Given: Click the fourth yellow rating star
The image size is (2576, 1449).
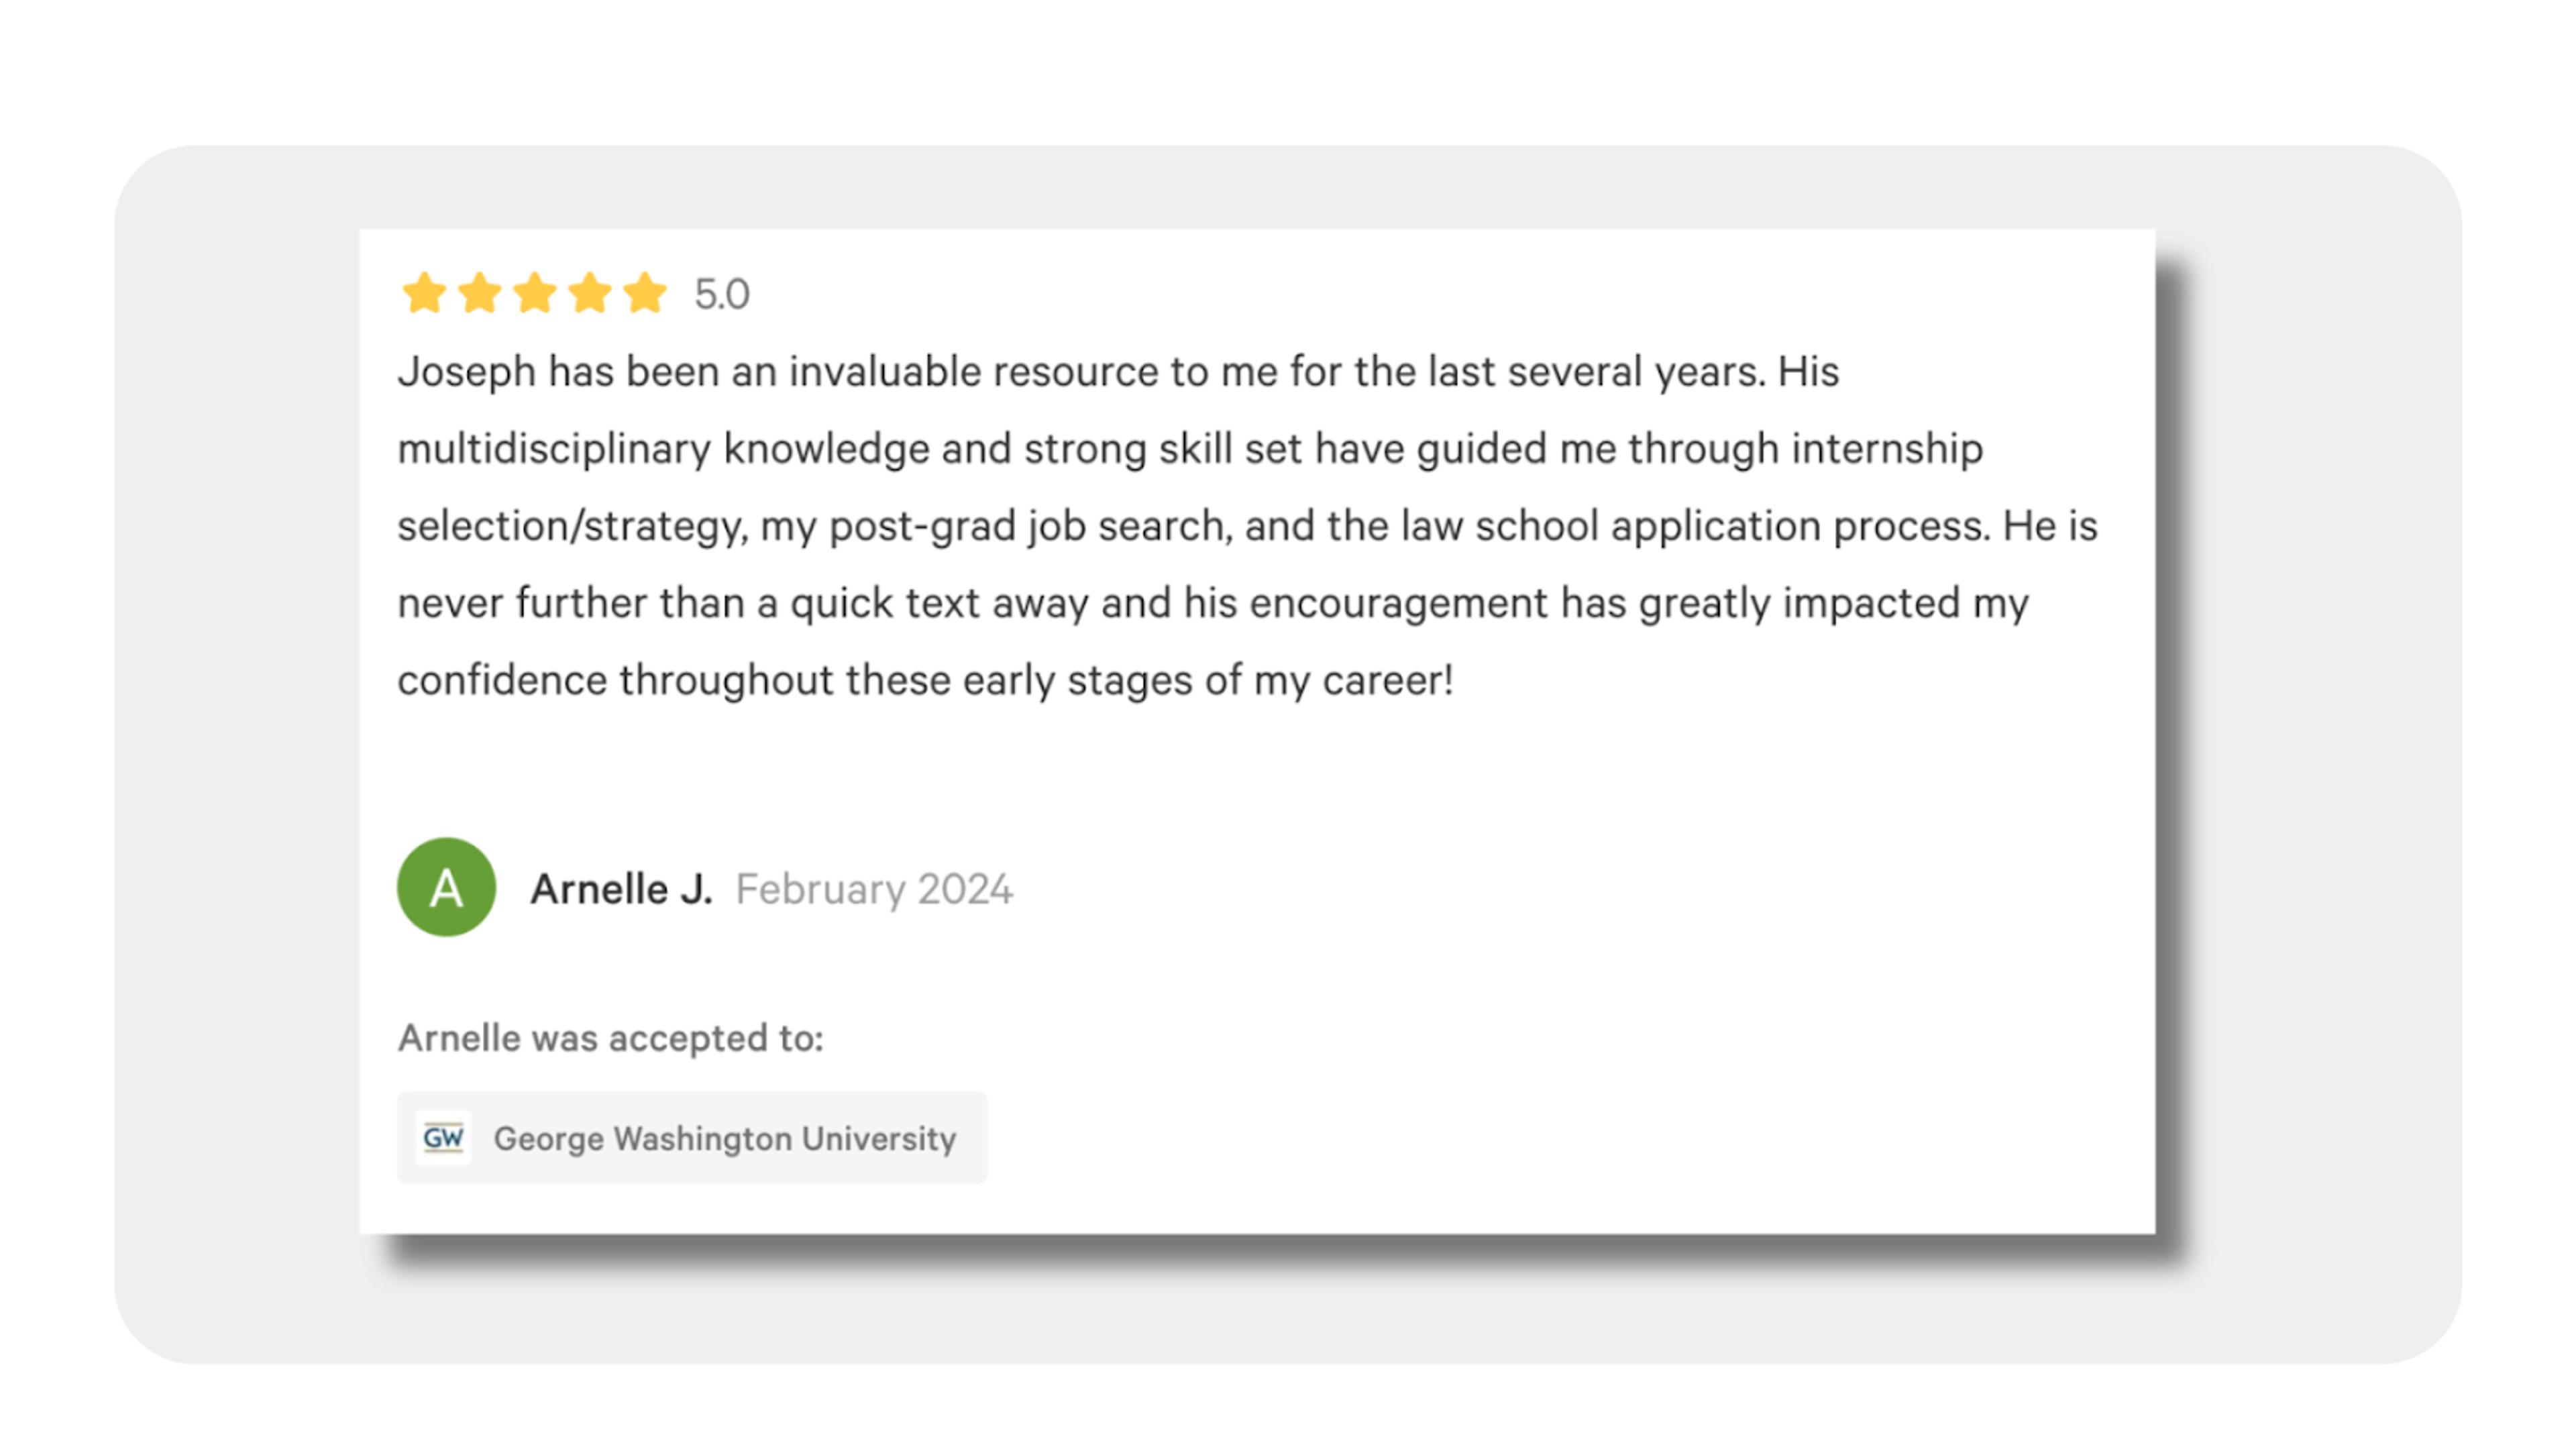Looking at the screenshot, I should pyautogui.click(x=590, y=293).
